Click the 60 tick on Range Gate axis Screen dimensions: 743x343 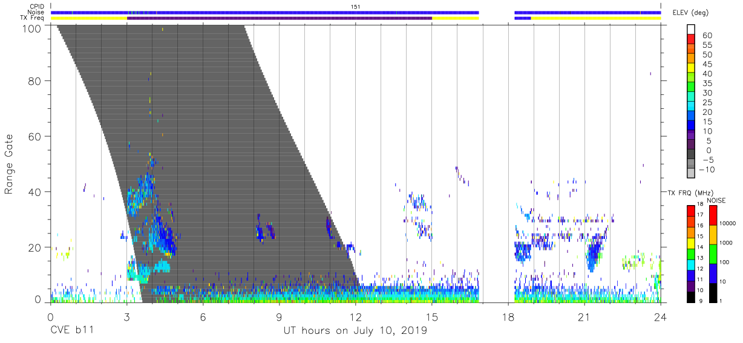point(34,136)
